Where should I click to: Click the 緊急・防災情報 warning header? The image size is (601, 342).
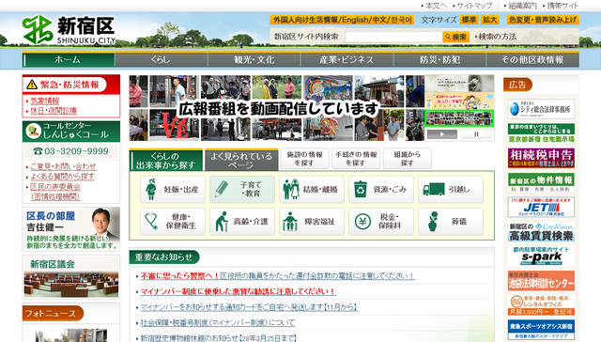point(71,85)
